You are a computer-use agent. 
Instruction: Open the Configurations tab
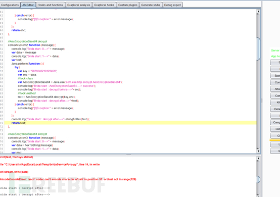click(x=10, y=5)
